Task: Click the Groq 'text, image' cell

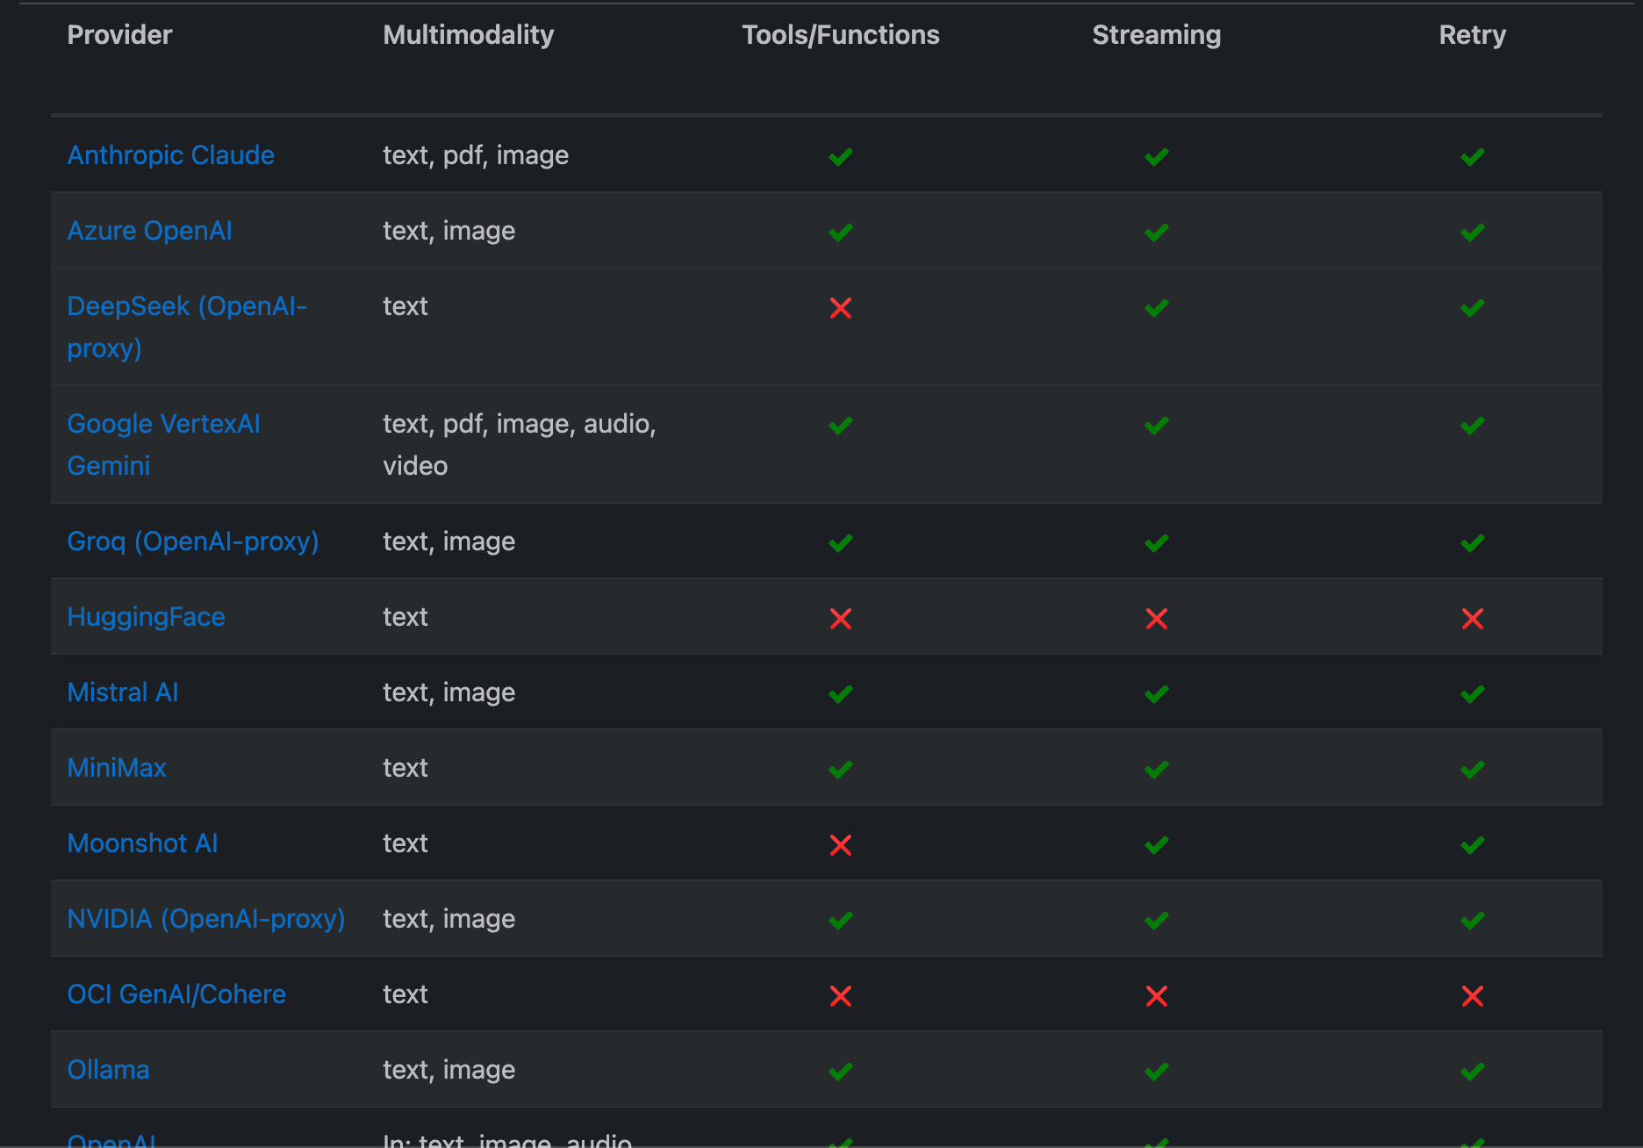Action: tap(449, 542)
